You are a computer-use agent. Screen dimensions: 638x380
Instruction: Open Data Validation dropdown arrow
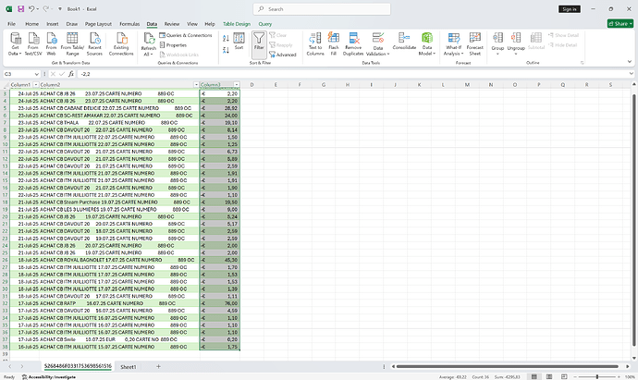point(387,55)
